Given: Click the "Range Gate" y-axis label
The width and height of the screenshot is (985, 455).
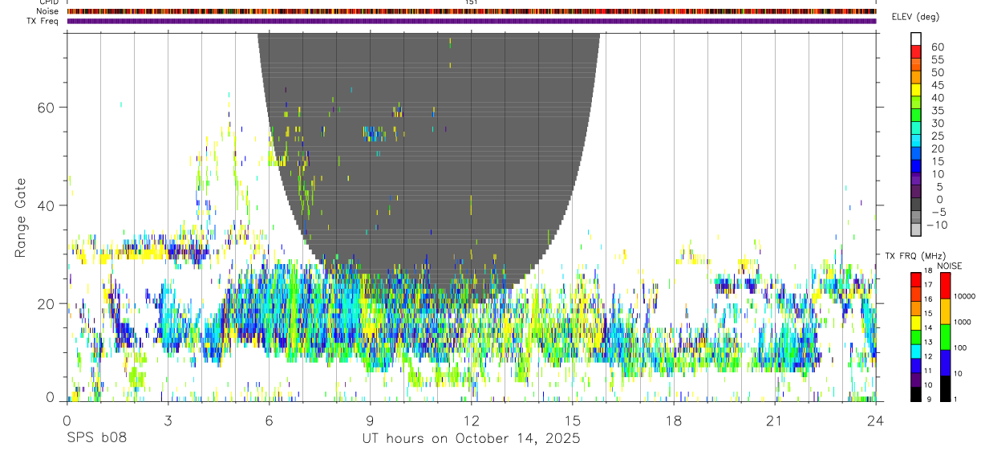Looking at the screenshot, I should click(x=21, y=217).
